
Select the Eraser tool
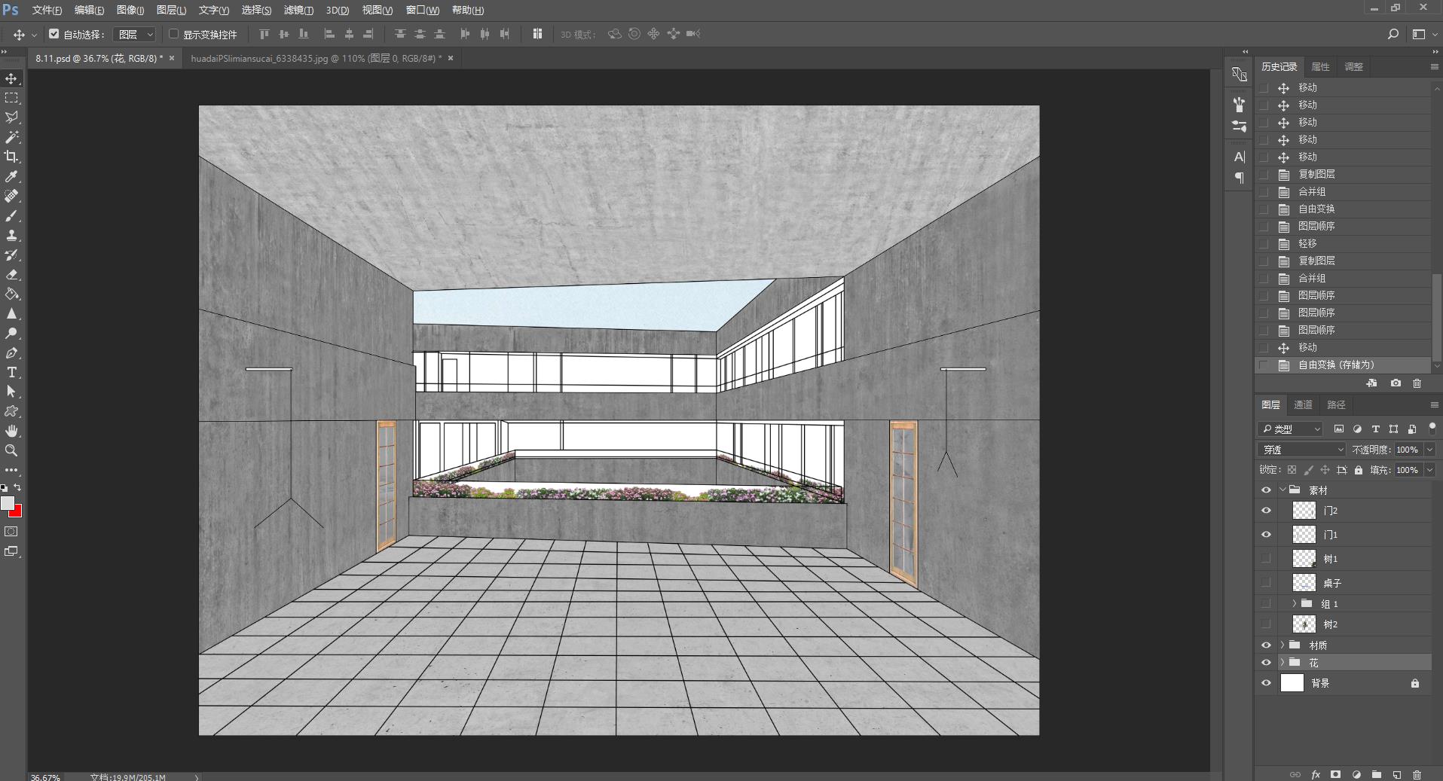pyautogui.click(x=11, y=274)
